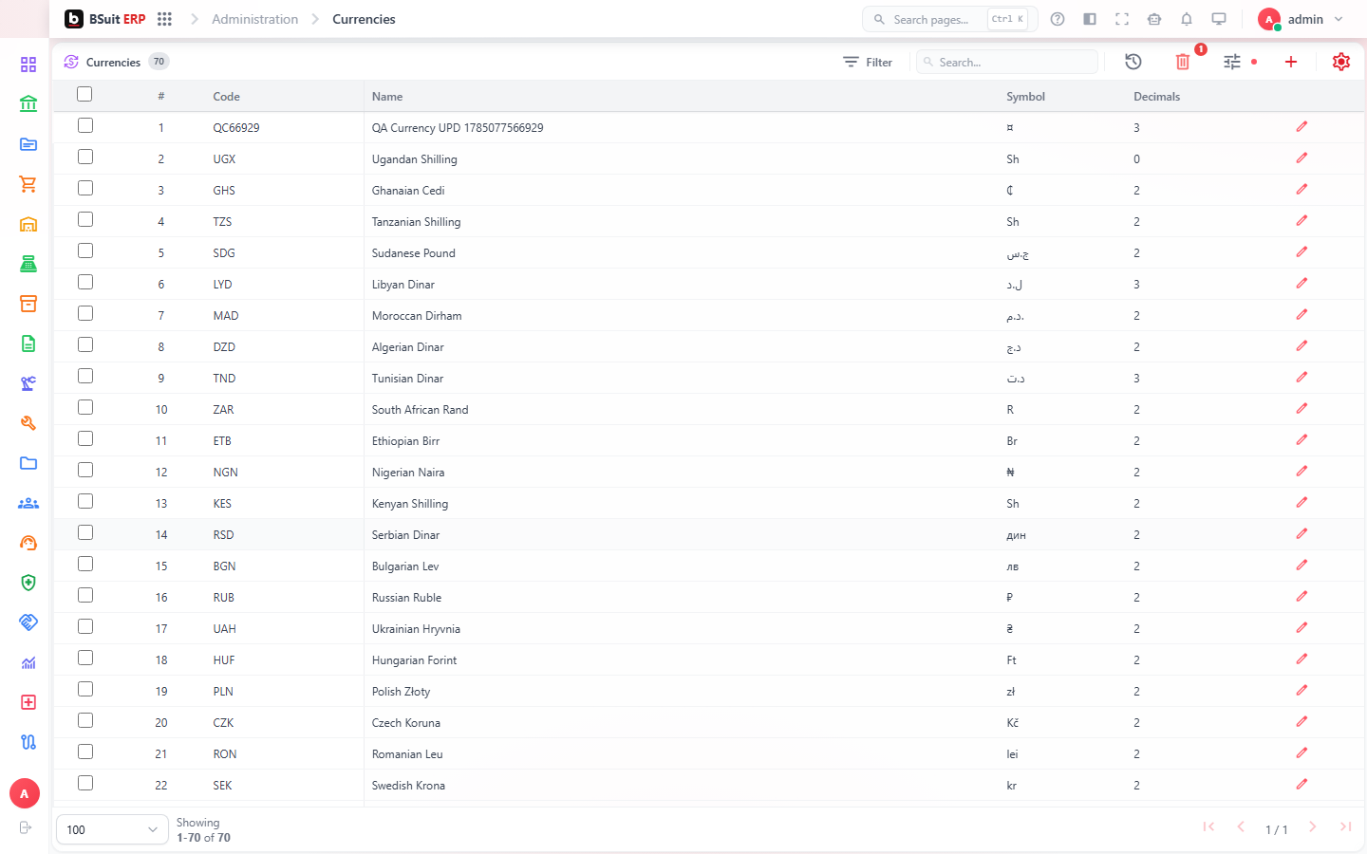
Task: Click the Currencies breadcrumb
Action: pyautogui.click(x=364, y=19)
